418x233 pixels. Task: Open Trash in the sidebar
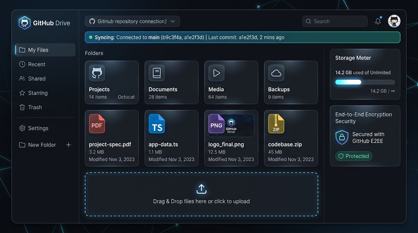[45, 107]
